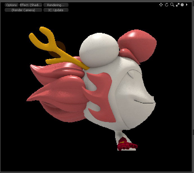The width and height of the screenshot is (194, 173).
Task: Select the pan view move icon
Action: [161, 5]
